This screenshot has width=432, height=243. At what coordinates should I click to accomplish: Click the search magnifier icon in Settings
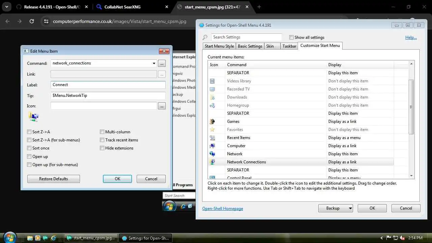point(205,37)
